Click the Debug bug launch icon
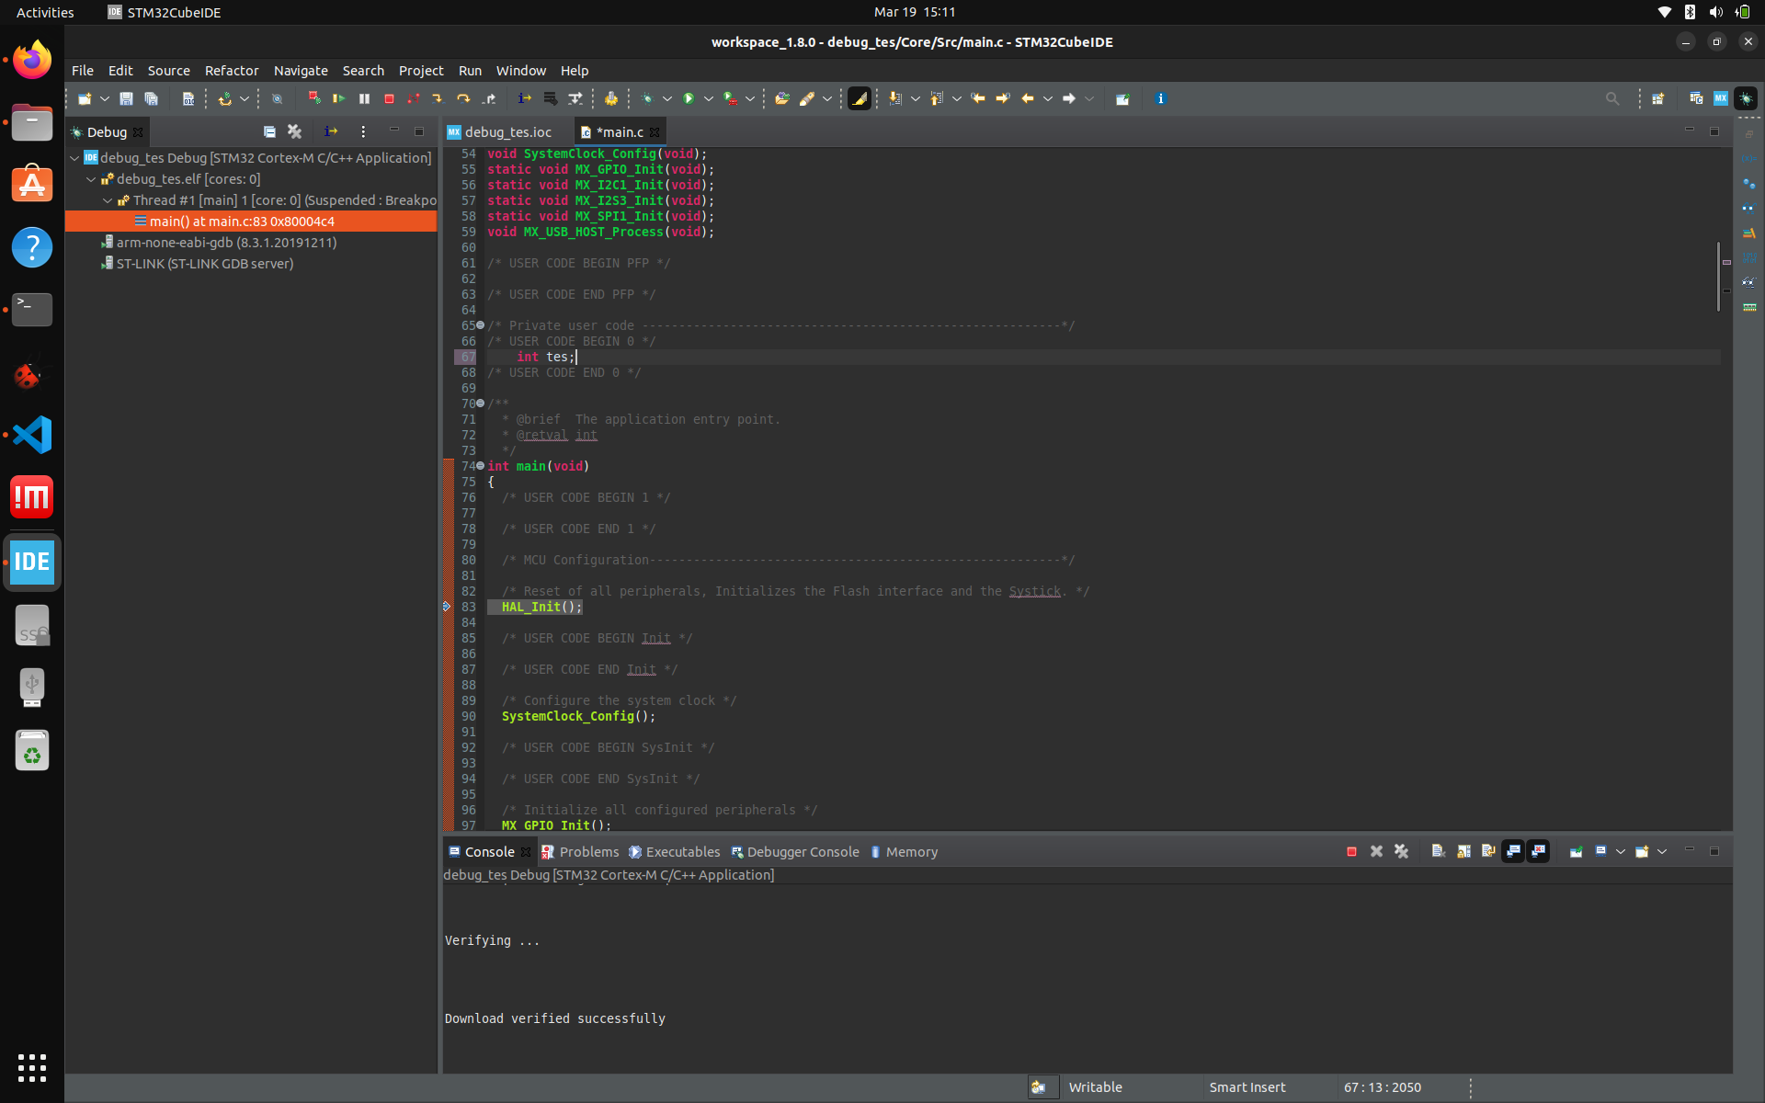1765x1103 pixels. pyautogui.click(x=647, y=99)
